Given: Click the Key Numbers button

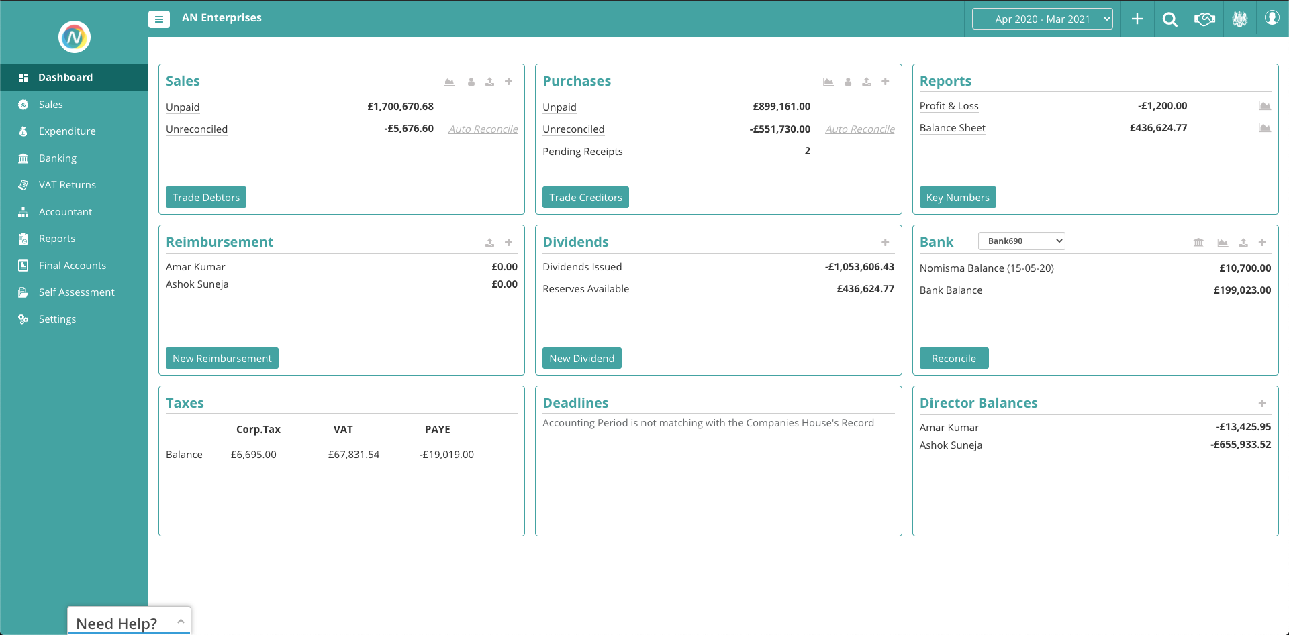Looking at the screenshot, I should (957, 197).
